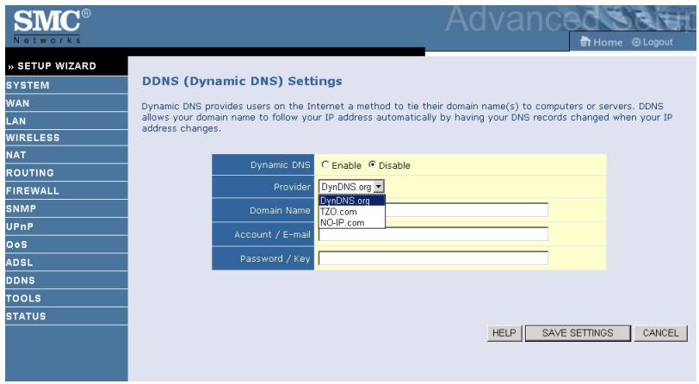The image size is (699, 384).
Task: Click the SAVE SETTINGS button
Action: click(x=578, y=333)
